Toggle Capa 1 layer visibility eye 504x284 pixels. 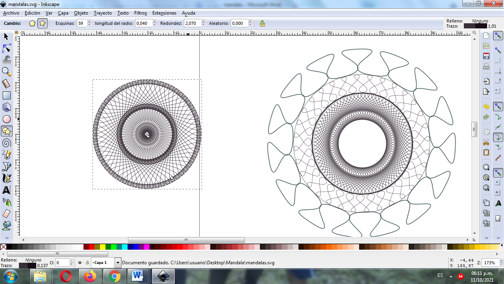(80, 263)
